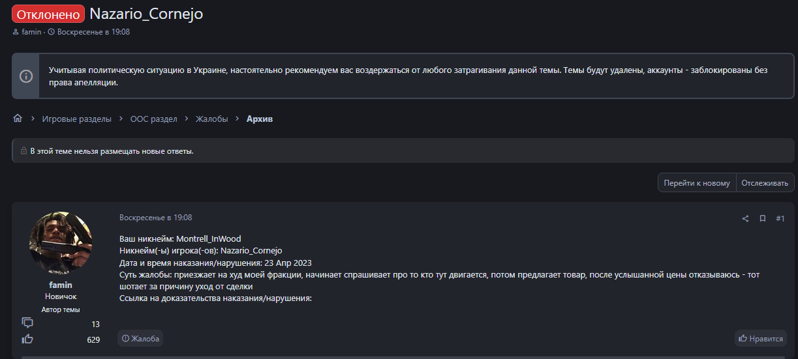Click the Отслеживать button

click(765, 183)
